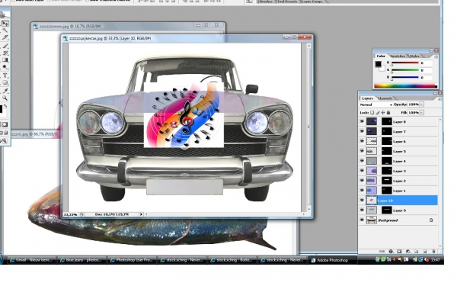
Task: Toggle visibility of Layer 2
Action: (362, 181)
